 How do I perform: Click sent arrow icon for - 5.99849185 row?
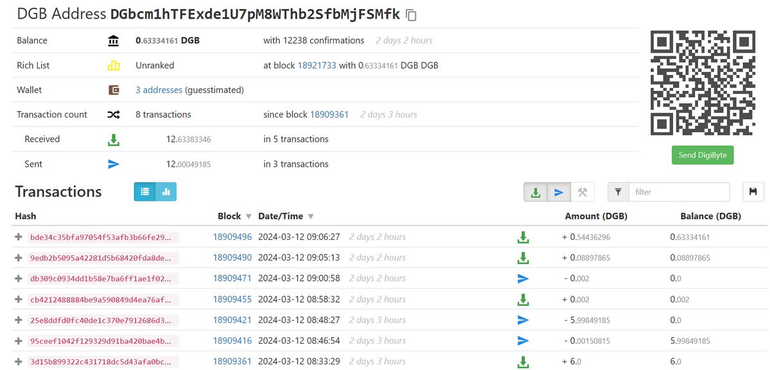point(523,320)
